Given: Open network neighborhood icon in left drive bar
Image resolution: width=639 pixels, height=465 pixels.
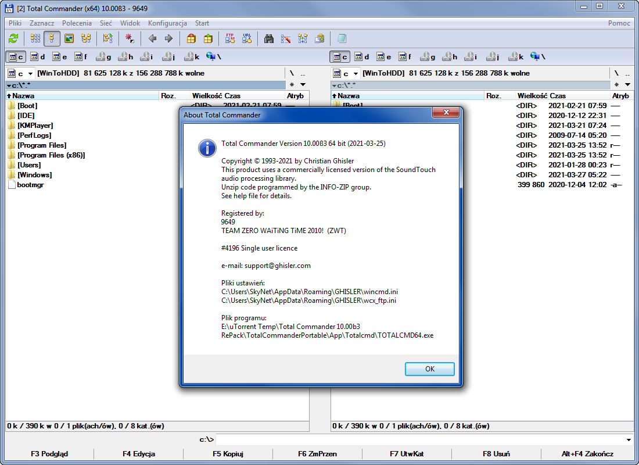Looking at the screenshot, I should tap(214, 57).
